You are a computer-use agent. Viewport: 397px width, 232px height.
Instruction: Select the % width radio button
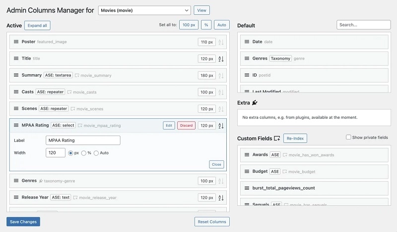(83, 153)
